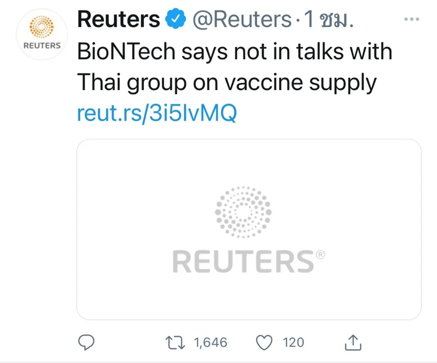
Task: Click the blue verified badge
Action: 176,19
